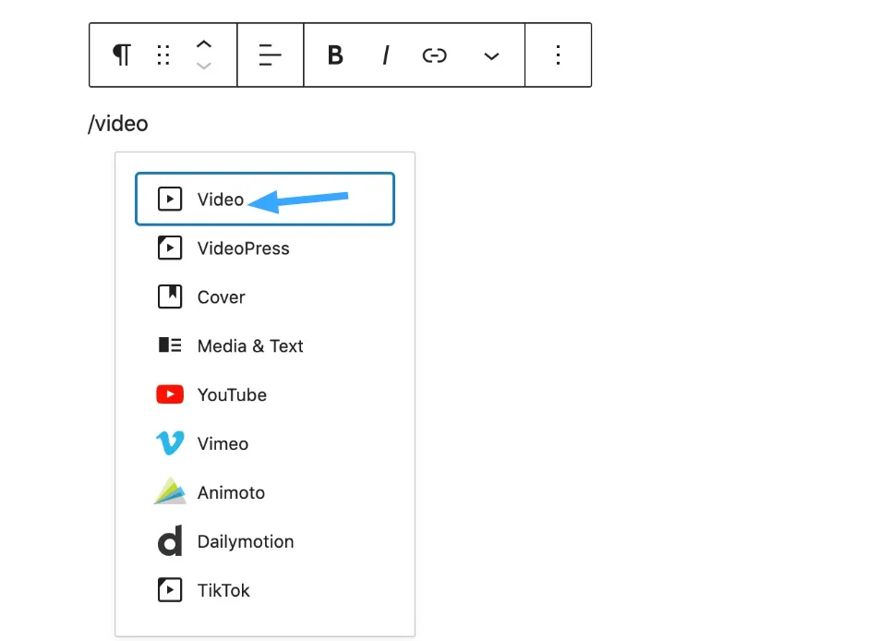Click the /video text in the paragraph
Viewport: 880px width, 641px height.
click(118, 124)
